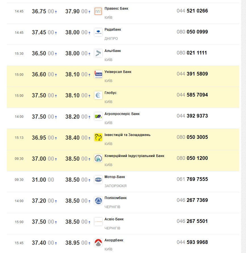Click the Альтбанк logo icon
Image resolution: width=246 pixels, height=253 pixels.
pyautogui.click(x=98, y=53)
